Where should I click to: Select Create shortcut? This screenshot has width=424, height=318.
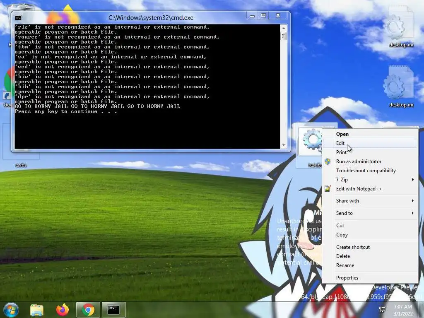370,247
